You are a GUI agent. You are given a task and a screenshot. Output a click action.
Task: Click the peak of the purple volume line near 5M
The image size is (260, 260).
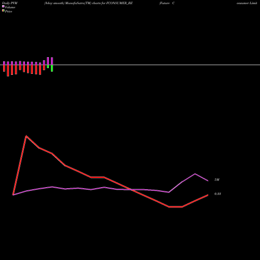pyautogui.click(x=195, y=174)
